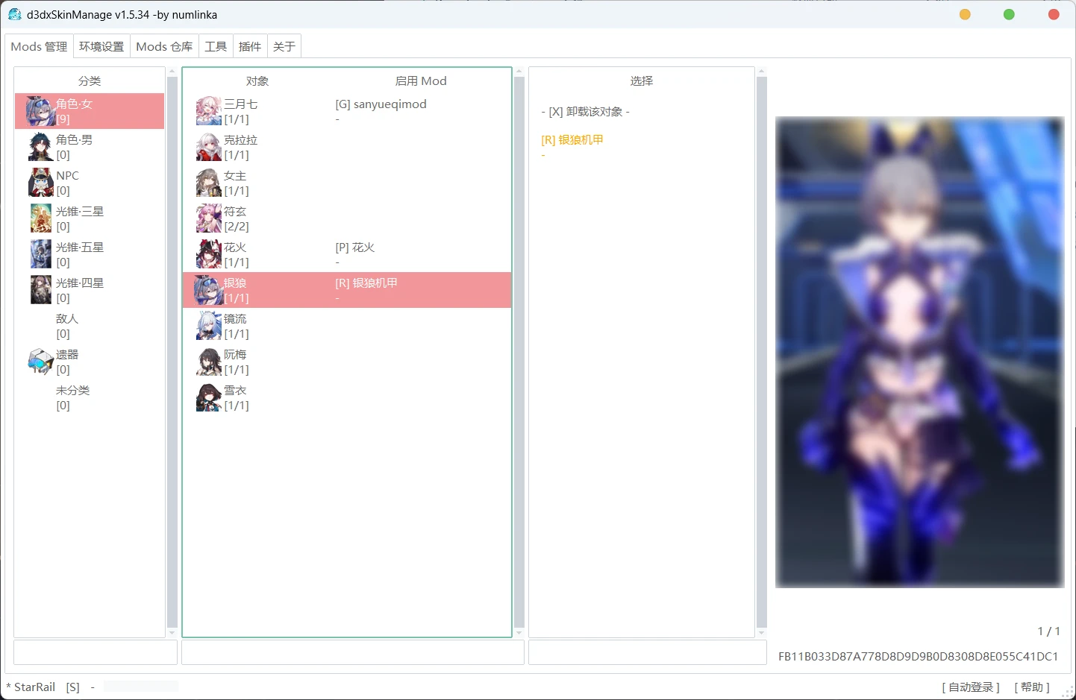Click the 帮助 button

click(1032, 687)
